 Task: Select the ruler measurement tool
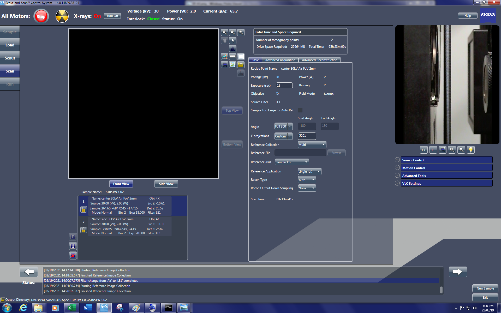click(x=232, y=57)
